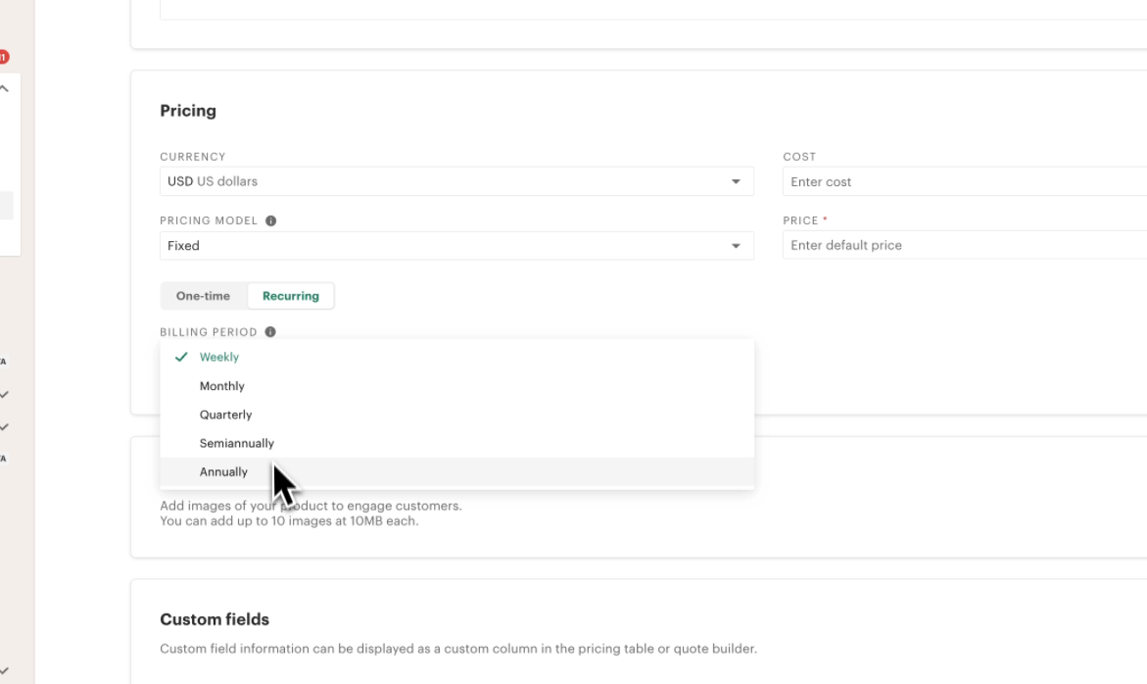Click the Currency dropdown caret arrow
The width and height of the screenshot is (1147, 684).
738,180
